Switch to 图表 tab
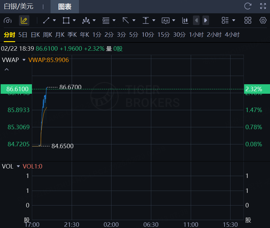270x228 pixels. [65, 7]
